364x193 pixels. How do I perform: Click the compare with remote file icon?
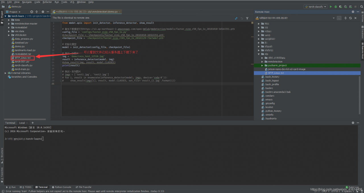tap(236, 18)
